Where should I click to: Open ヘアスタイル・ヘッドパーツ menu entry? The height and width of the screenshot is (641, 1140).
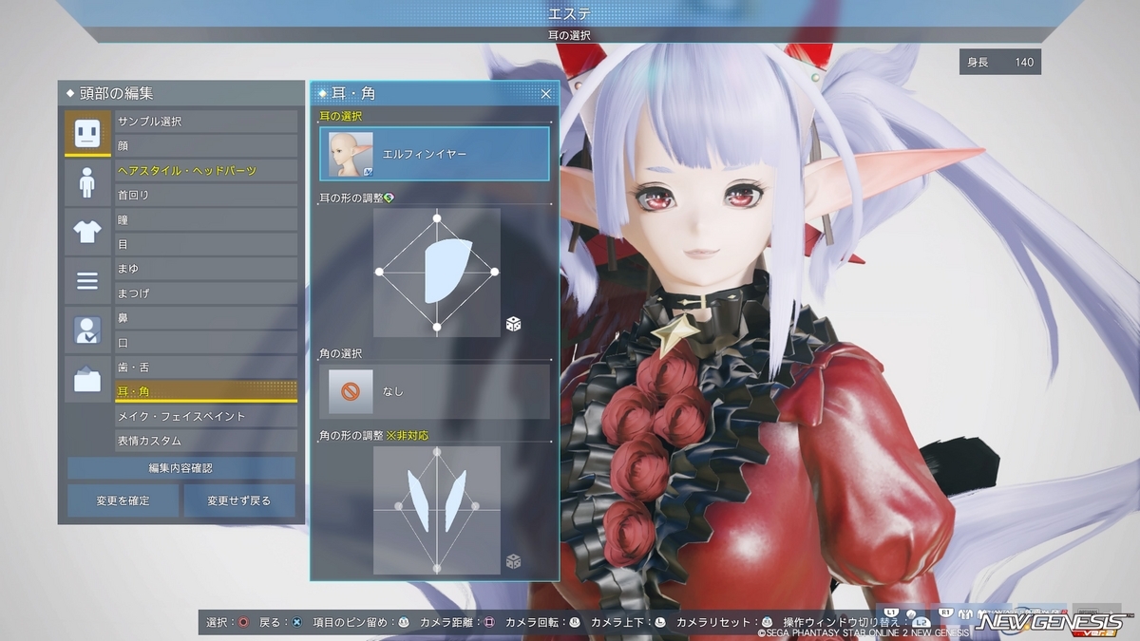(x=206, y=171)
